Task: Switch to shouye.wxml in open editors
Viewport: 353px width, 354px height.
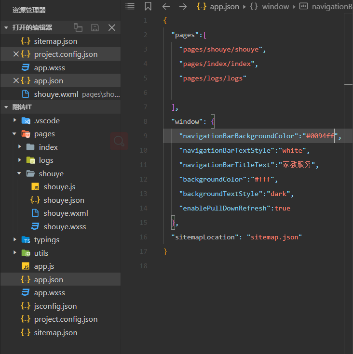Action: click(x=60, y=94)
